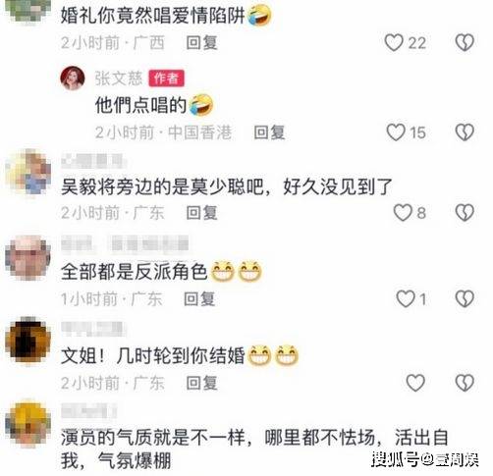Screen dimensions: 493x476
Task: Reply to the 全部都是反派角色 comment
Action: click(199, 299)
